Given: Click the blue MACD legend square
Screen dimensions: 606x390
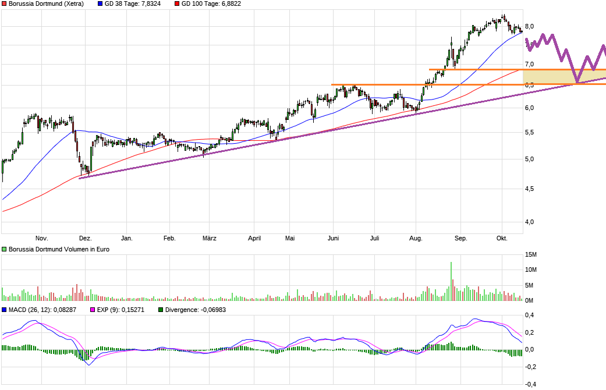Looking at the screenshot, I should point(5,310).
